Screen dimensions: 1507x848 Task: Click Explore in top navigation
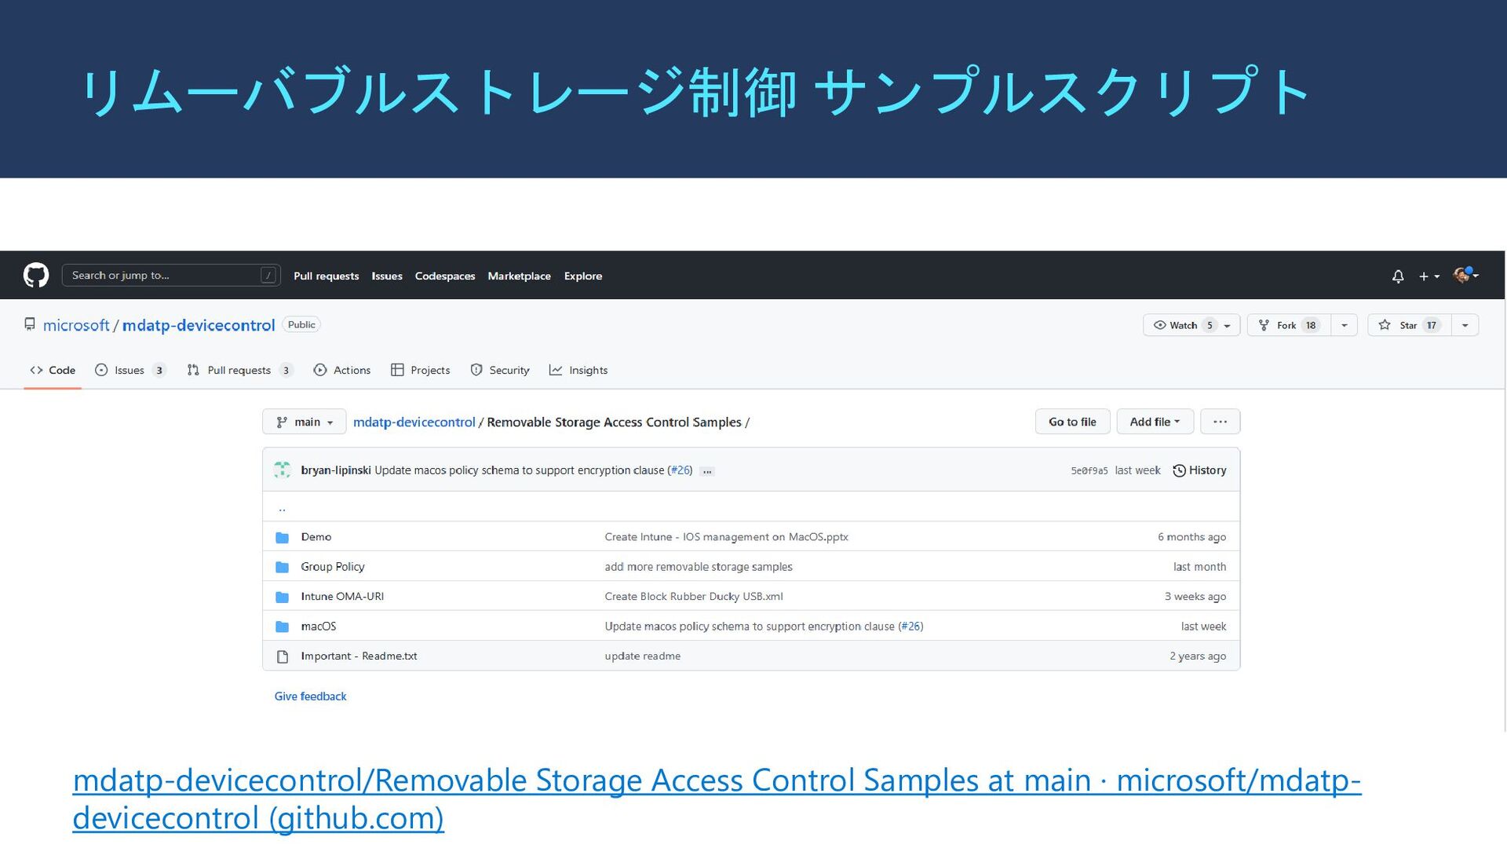tap(583, 276)
